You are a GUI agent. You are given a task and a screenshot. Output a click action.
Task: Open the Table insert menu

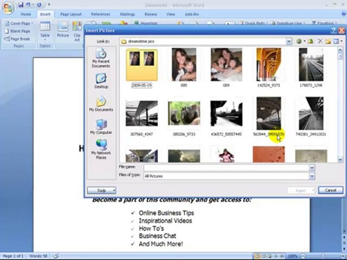(x=45, y=31)
